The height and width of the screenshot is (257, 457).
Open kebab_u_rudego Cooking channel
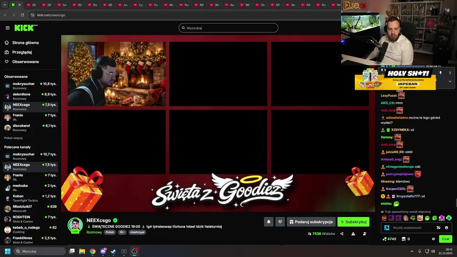pos(30,230)
